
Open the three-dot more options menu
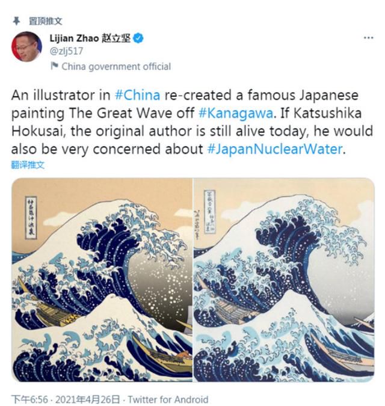(x=368, y=38)
